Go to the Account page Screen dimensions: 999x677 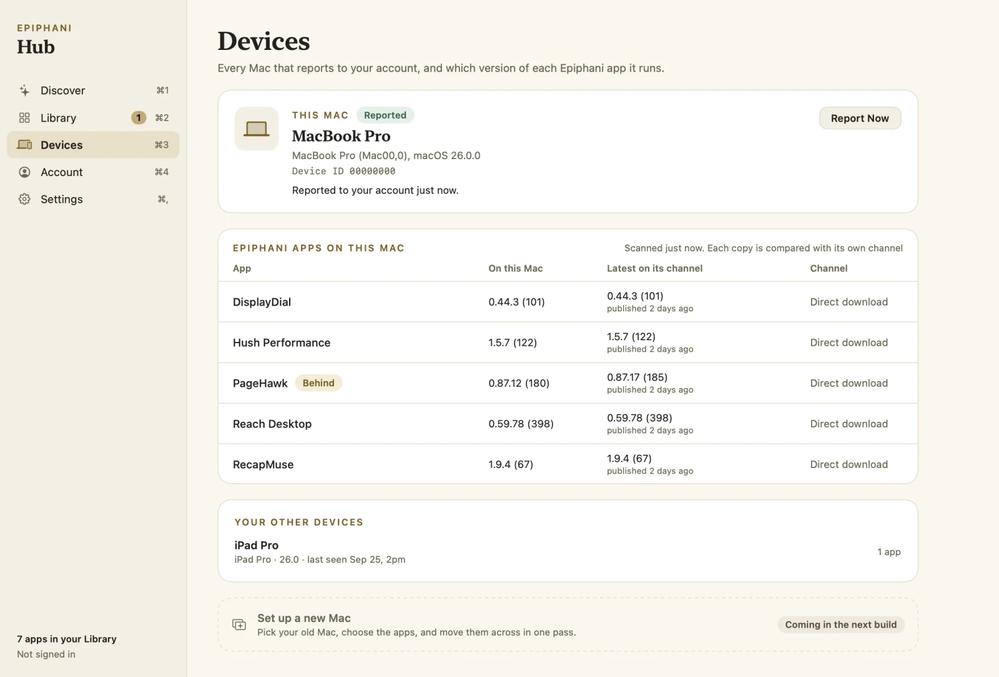(x=93, y=172)
